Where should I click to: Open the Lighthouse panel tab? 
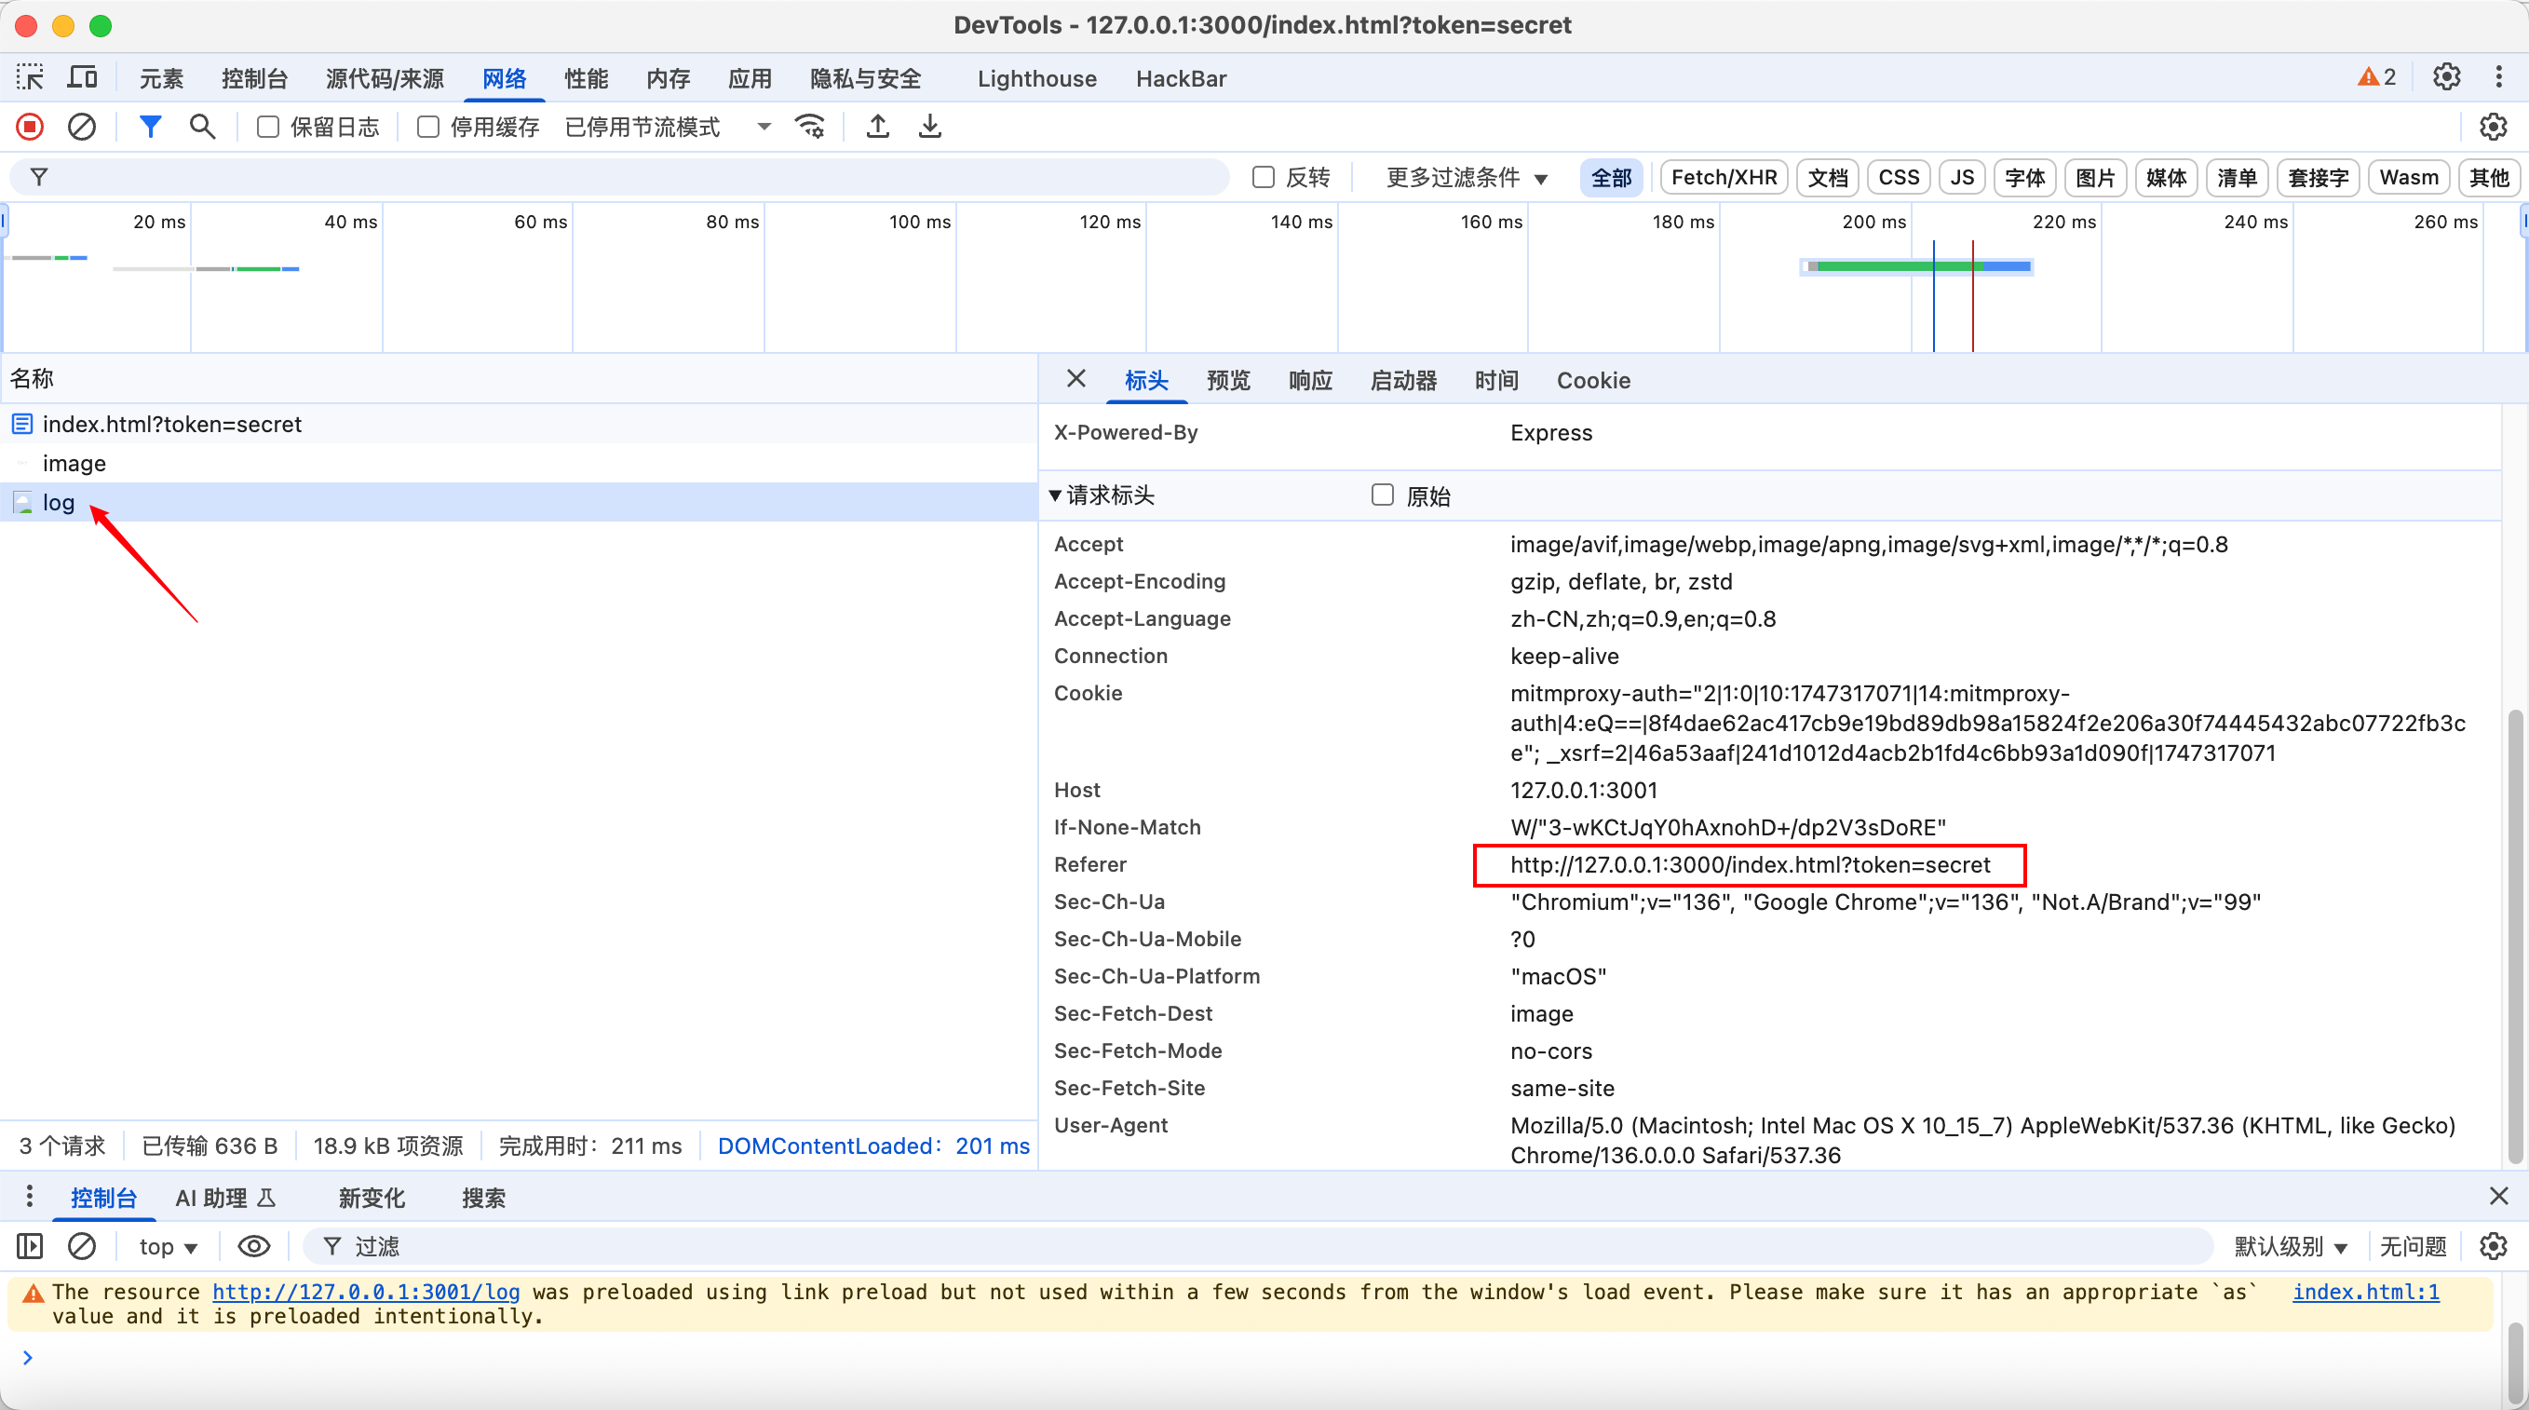click(x=1036, y=78)
